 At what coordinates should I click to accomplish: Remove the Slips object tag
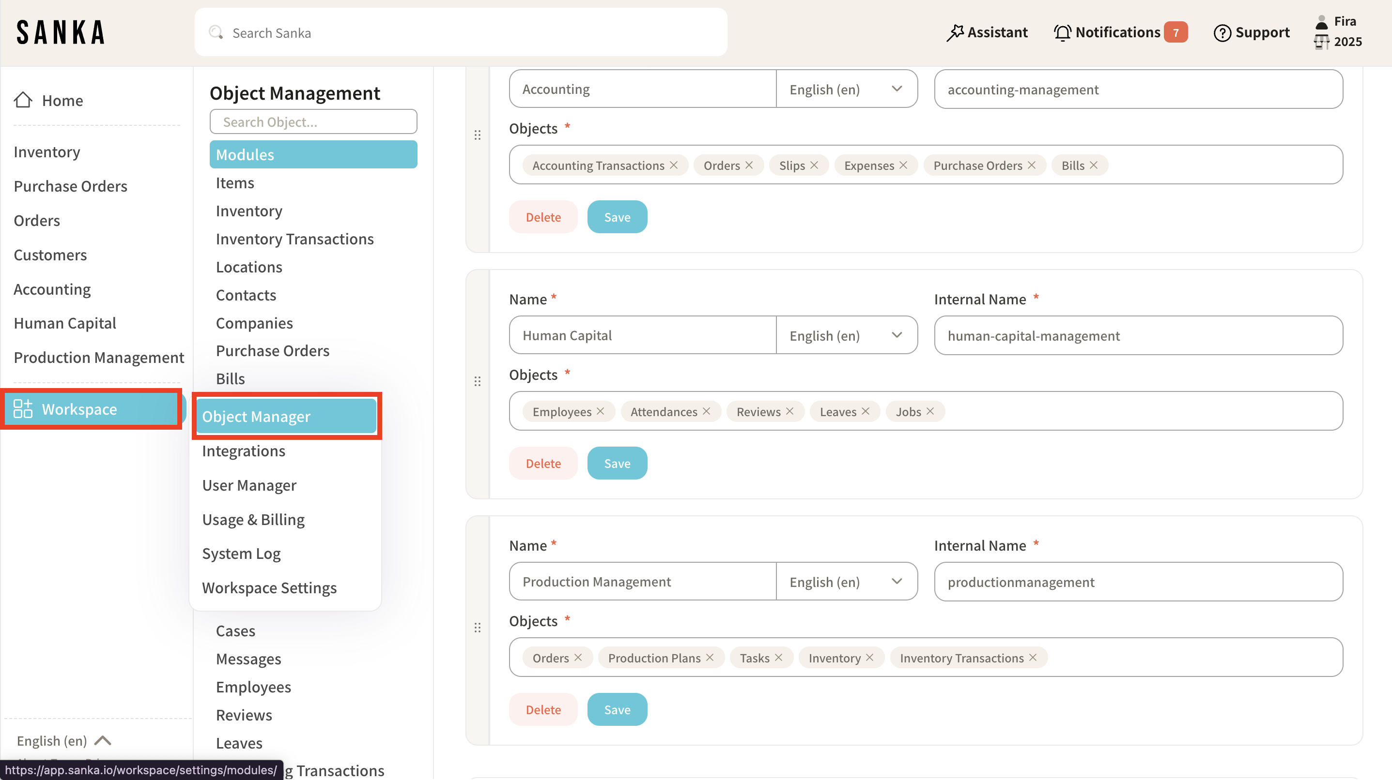tap(814, 165)
